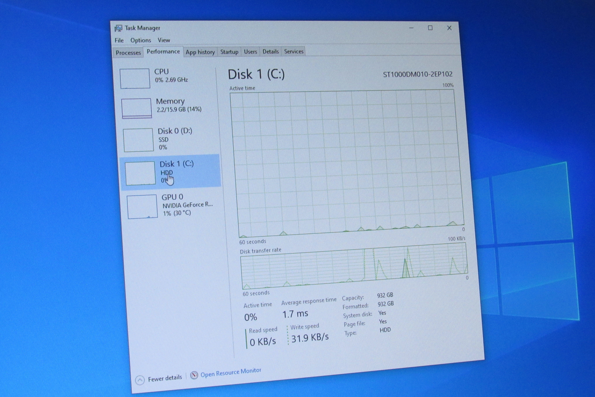
Task: Switch to the Users tab
Action: [x=250, y=52]
